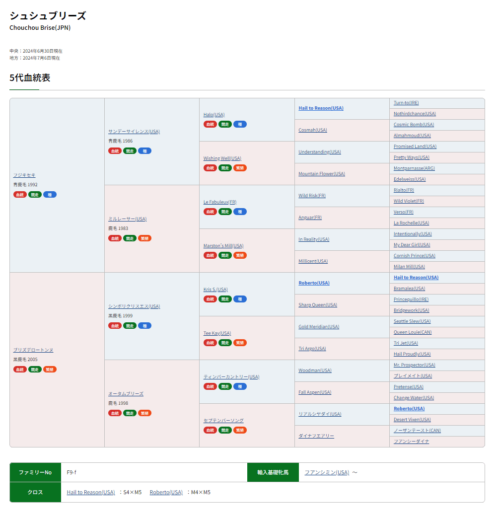Click the green 競走 badge under サンデーサイレンス
The width and height of the screenshot is (497, 517).
click(130, 151)
